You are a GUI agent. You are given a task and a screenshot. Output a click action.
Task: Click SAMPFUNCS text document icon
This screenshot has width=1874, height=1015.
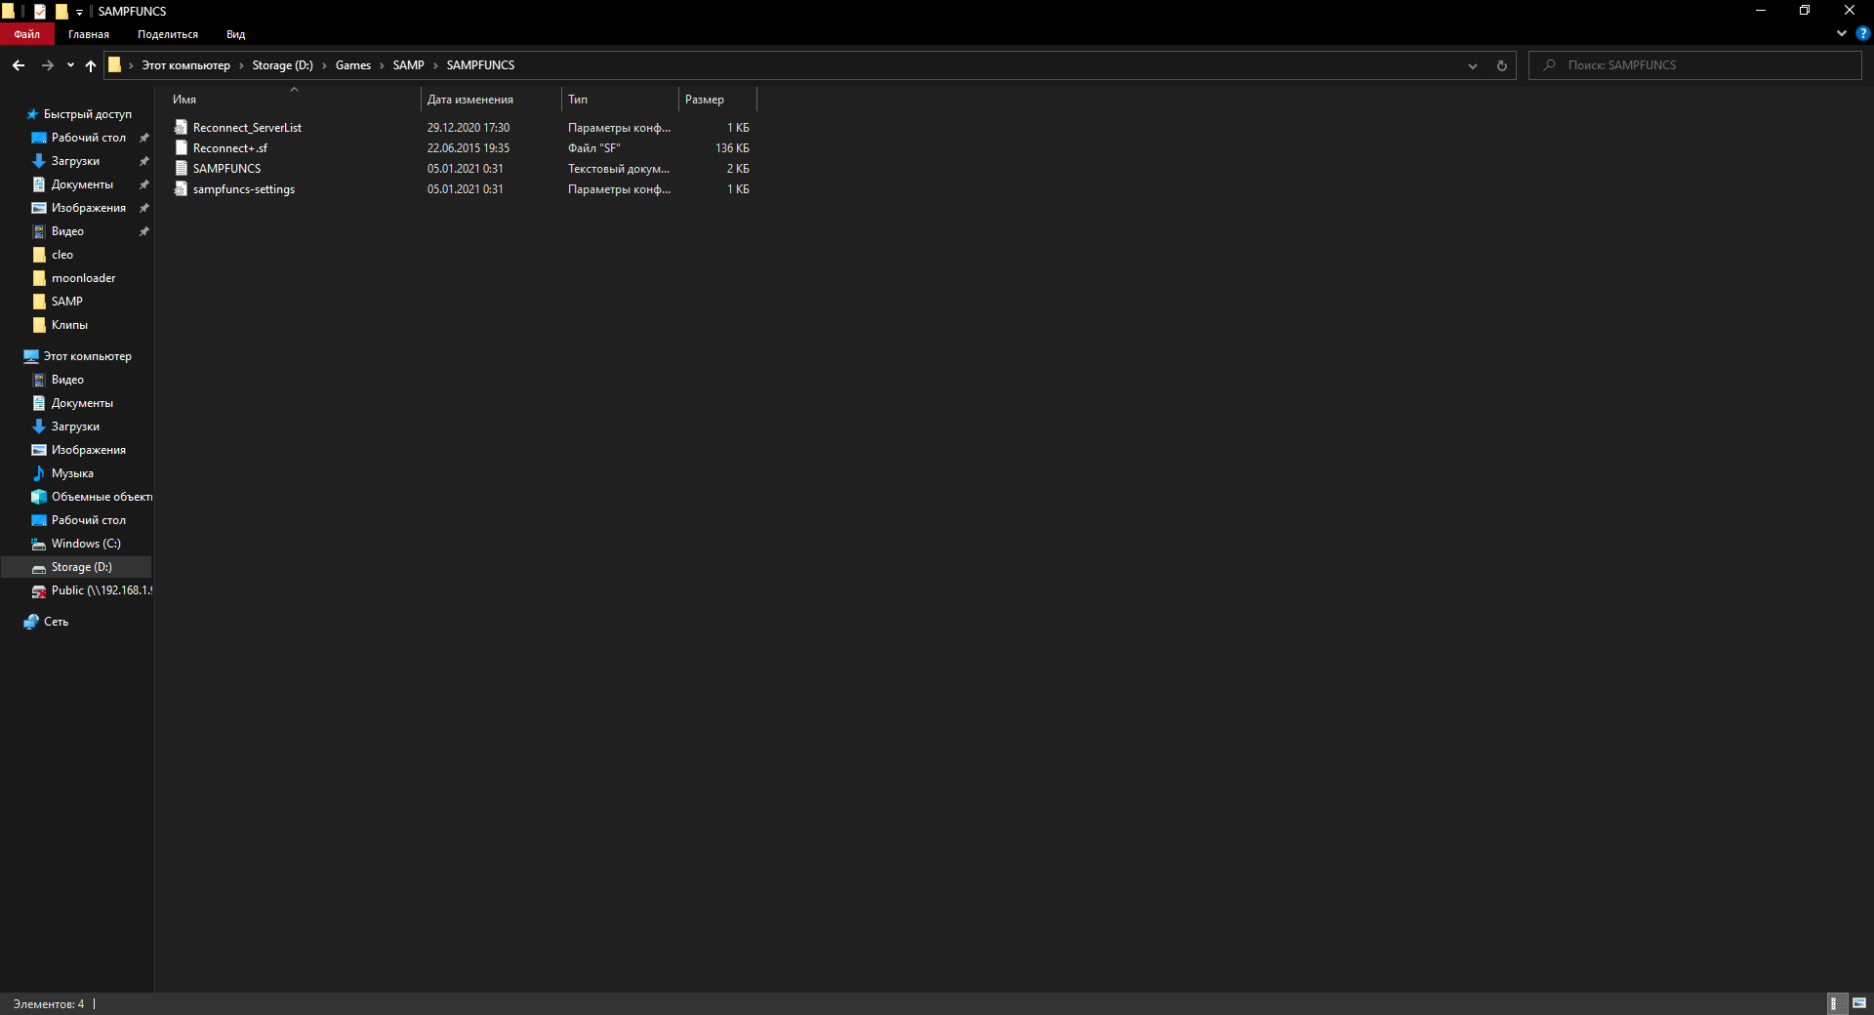[181, 168]
